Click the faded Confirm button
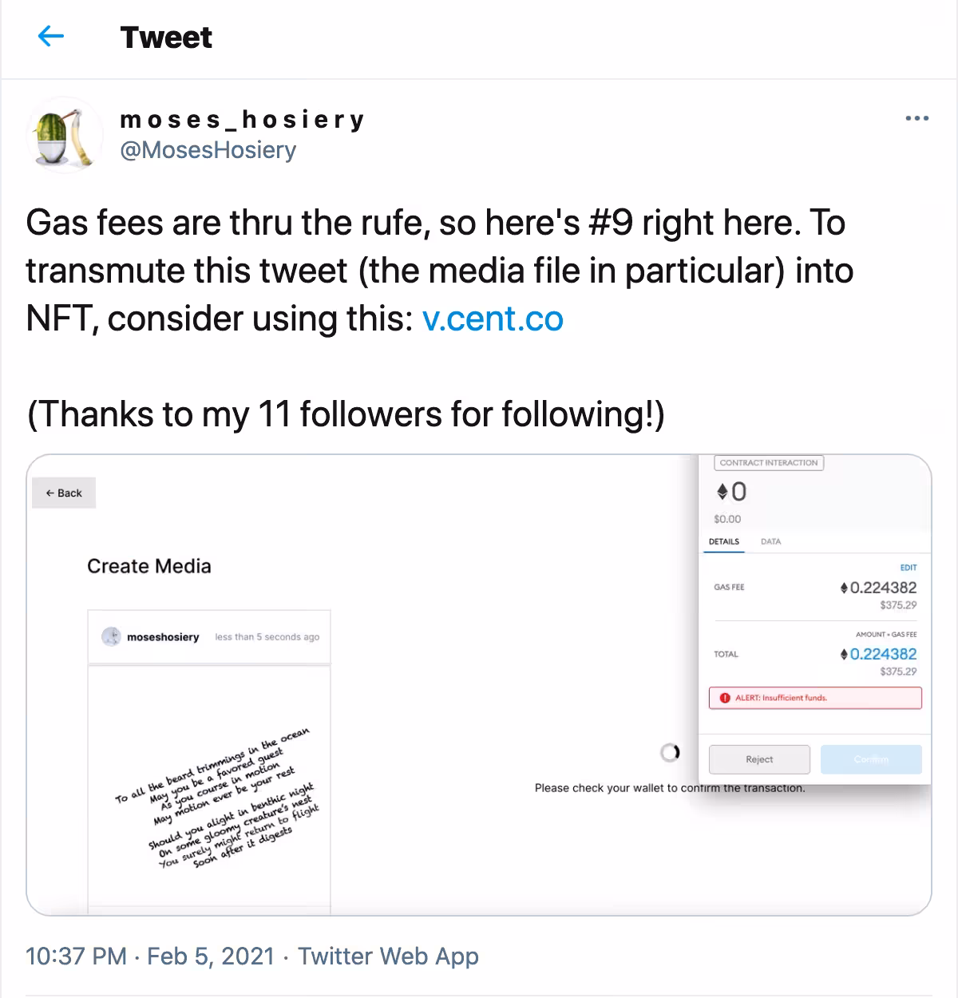 pyautogui.click(x=871, y=759)
